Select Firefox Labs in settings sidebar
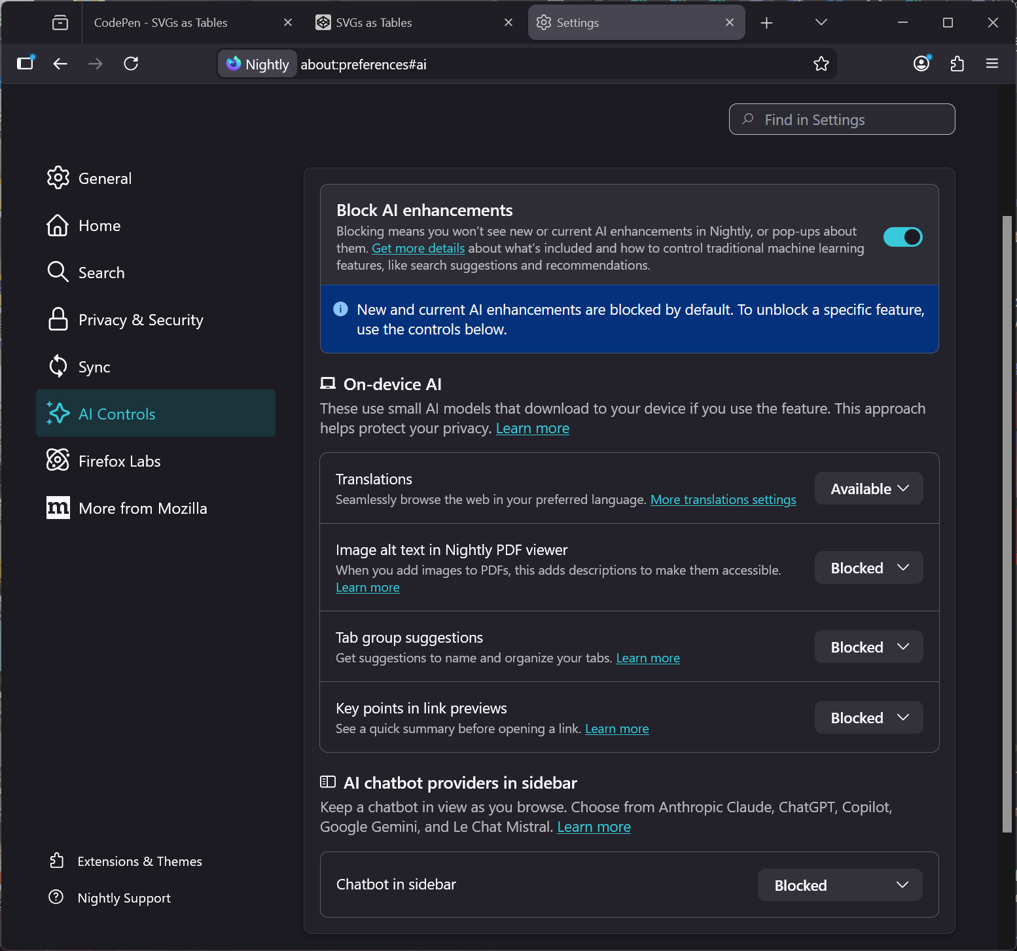Screen dimensions: 1017x951 119,461
